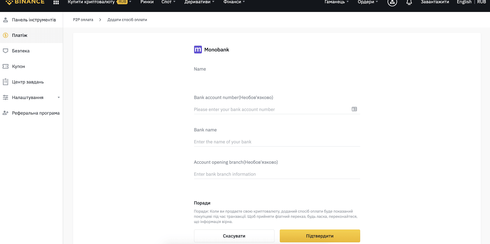The image size is (490, 244).
Task: Expand the Деривативи dropdown menu
Action: click(x=213, y=2)
